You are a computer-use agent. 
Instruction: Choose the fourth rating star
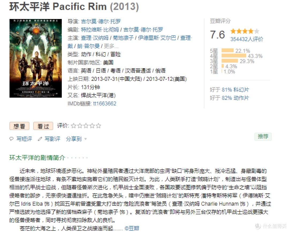92,126
